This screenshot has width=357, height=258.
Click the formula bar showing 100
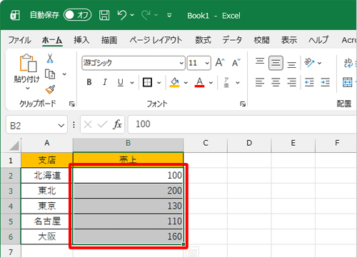242,124
